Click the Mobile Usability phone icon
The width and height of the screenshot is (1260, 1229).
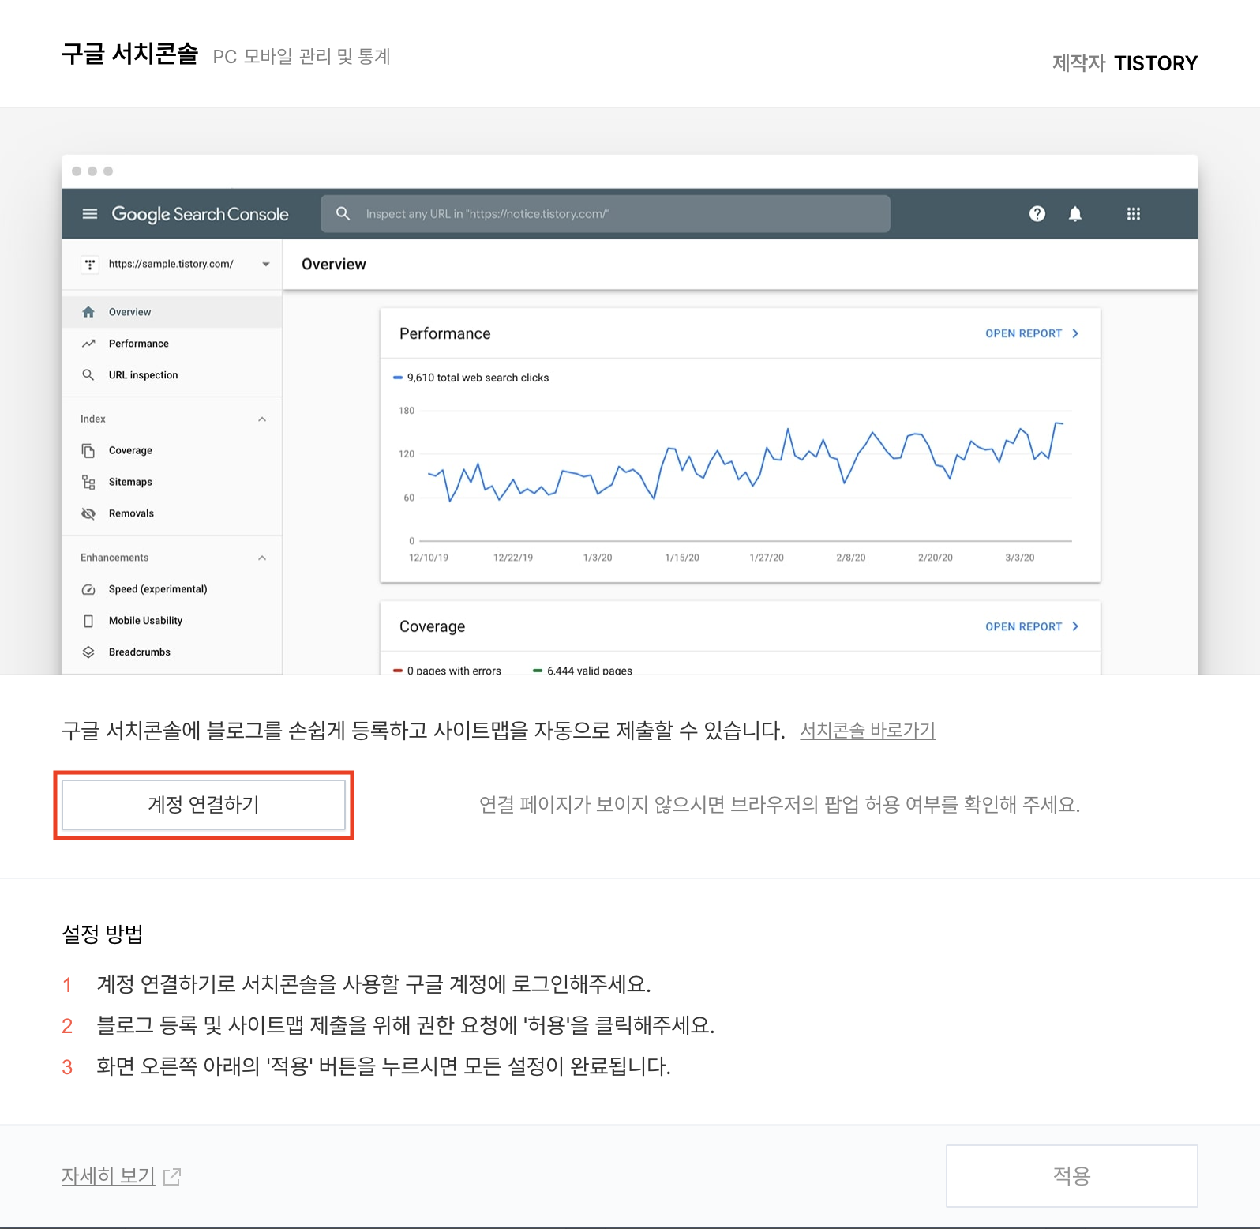[88, 622]
